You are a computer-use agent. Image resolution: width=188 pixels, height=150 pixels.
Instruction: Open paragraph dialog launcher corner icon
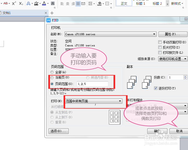click(x=111, y=8)
